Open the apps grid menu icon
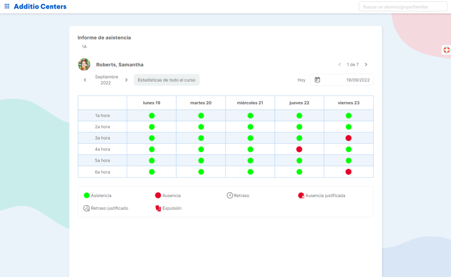Screen dimensions: 451x277 click(x=7, y=7)
